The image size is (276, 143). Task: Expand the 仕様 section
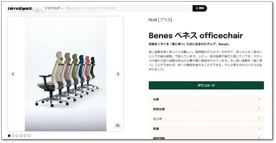click(x=206, y=99)
